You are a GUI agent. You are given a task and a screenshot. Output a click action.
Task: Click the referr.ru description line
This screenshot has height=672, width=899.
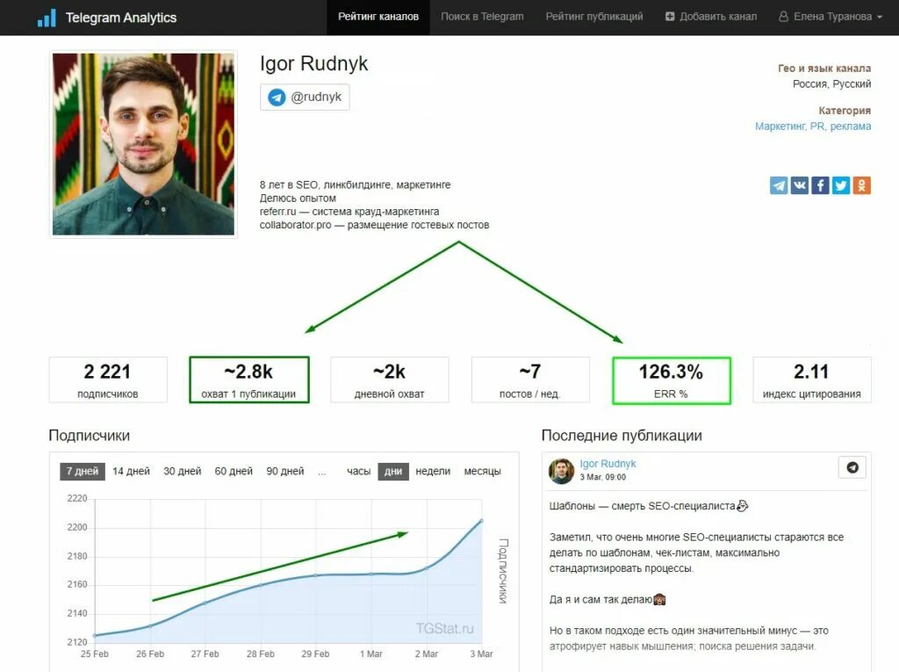pyautogui.click(x=349, y=212)
